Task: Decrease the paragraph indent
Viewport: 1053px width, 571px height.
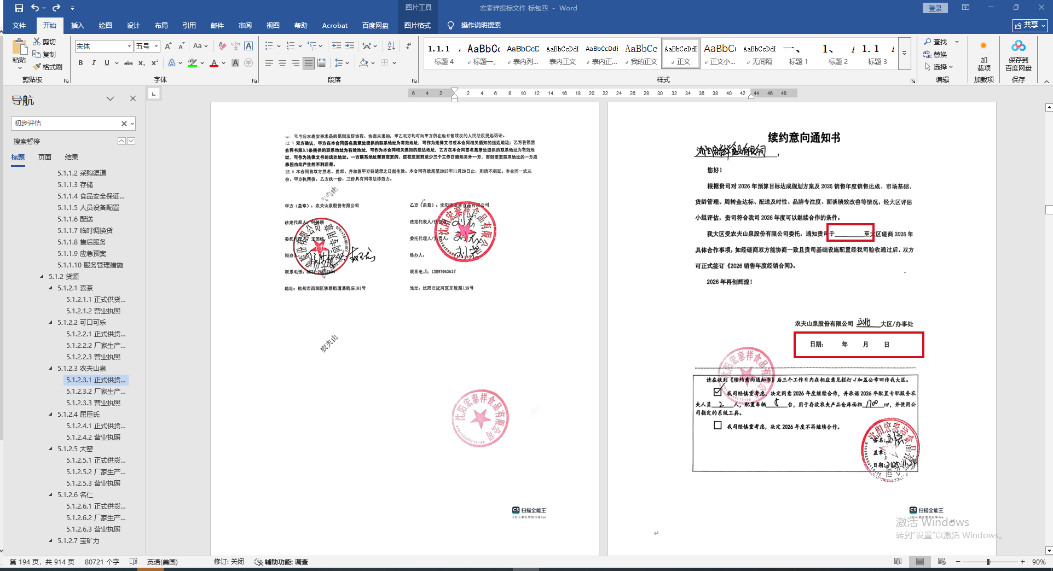Action: (x=336, y=46)
